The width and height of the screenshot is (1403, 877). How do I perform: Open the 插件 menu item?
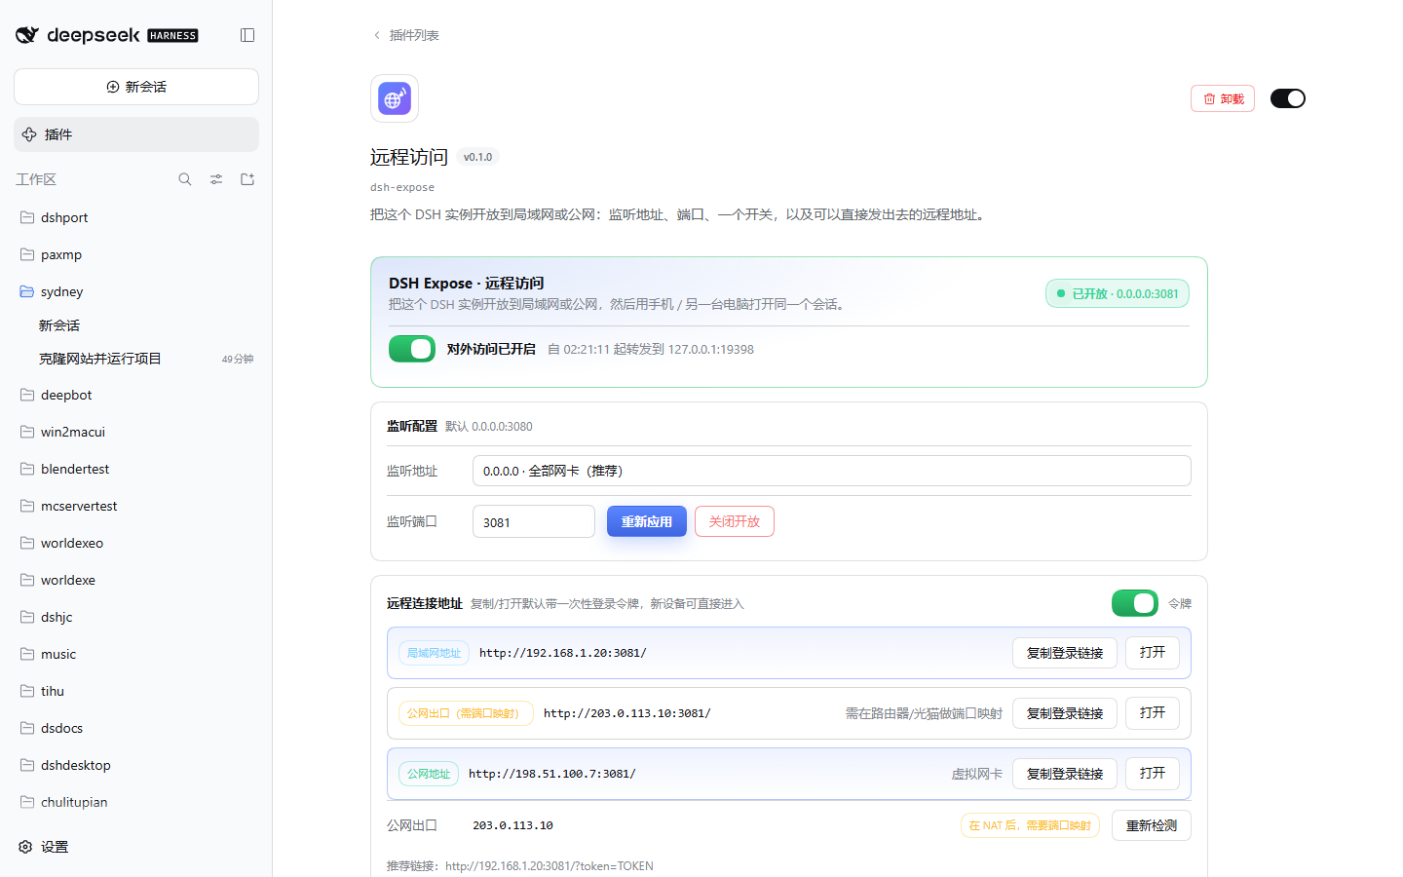coord(136,134)
